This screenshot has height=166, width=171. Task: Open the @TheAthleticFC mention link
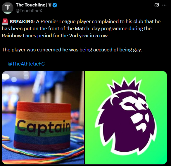26,64
